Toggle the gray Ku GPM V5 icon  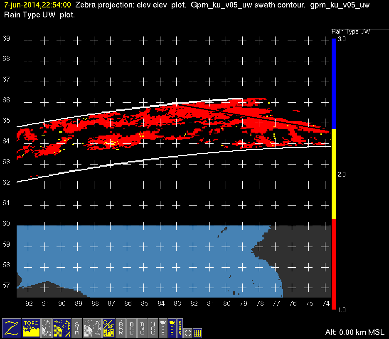pos(92,328)
